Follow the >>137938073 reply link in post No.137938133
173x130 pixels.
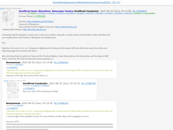[x=12, y=108]
